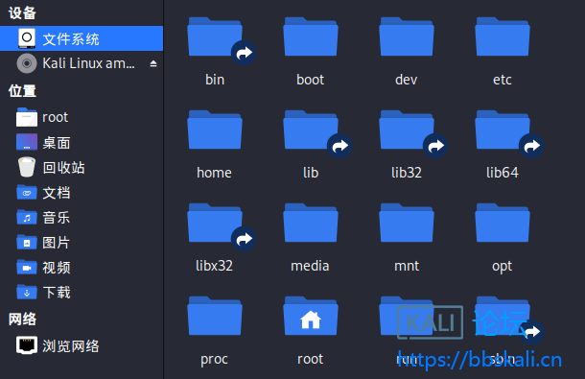Click the dev folder name
This screenshot has height=379, width=585.
click(x=407, y=80)
